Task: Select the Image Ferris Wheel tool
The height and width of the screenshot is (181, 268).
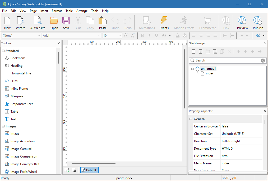Action: (21, 172)
